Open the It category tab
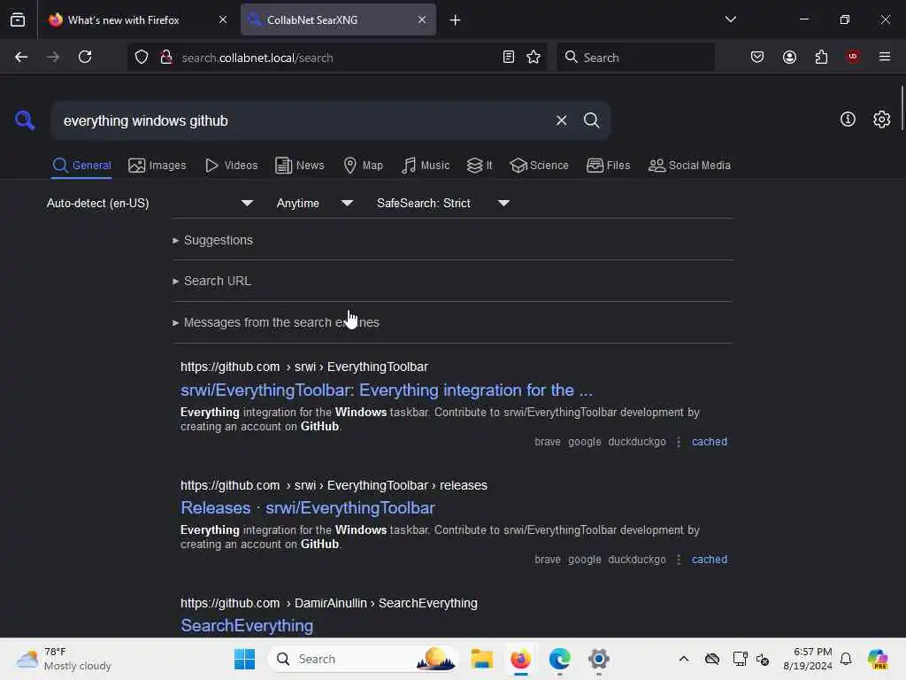 coord(480,166)
